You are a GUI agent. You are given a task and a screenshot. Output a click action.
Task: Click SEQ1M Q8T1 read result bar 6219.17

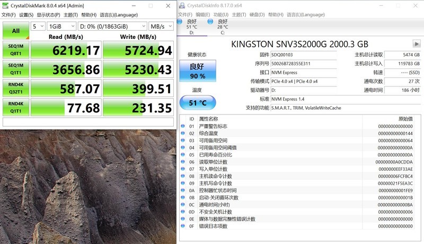66,50
